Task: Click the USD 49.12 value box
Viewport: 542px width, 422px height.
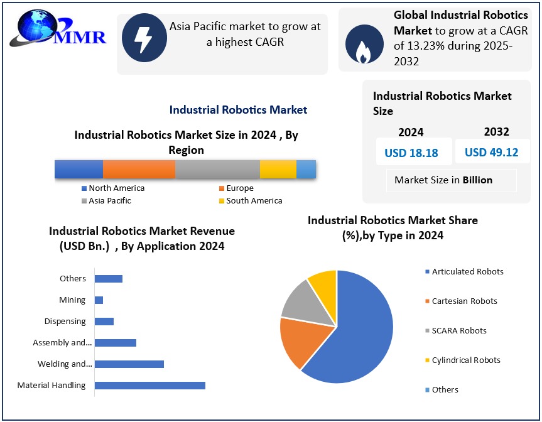Action: 492,152
